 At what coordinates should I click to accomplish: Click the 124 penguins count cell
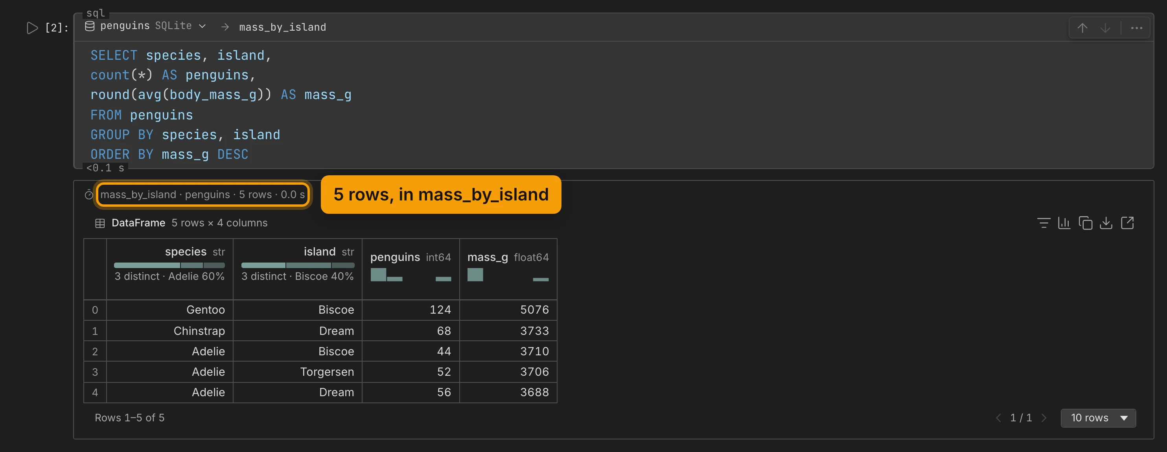tap(410, 310)
